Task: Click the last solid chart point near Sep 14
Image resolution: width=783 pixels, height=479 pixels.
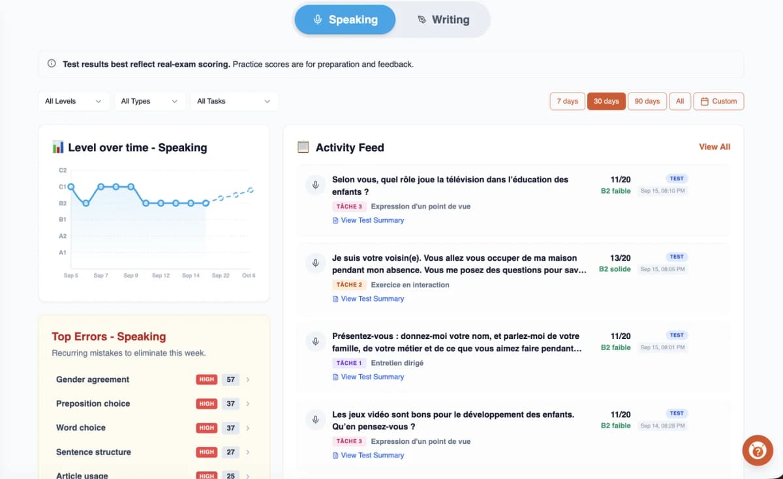Action: (x=206, y=203)
